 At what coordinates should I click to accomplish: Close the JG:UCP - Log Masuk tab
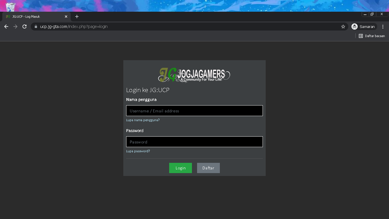point(66,17)
